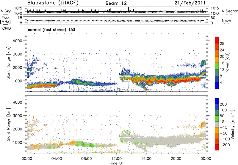Image resolution: width=238 pixels, height=165 pixels.
Task: Click the "24" tick on Power color bar
Action: click(222, 50)
